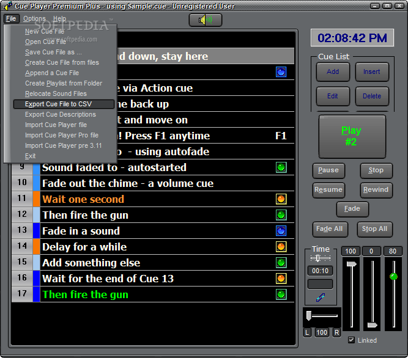Click the Insert cue button
The height and width of the screenshot is (358, 408).
click(x=372, y=71)
